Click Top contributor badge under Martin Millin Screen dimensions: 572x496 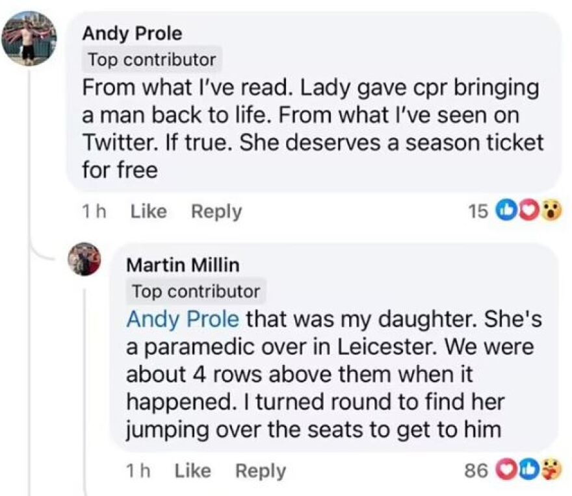click(196, 291)
